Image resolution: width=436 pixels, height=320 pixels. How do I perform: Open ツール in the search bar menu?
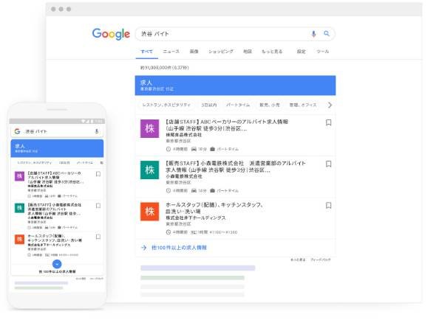tap(322, 52)
